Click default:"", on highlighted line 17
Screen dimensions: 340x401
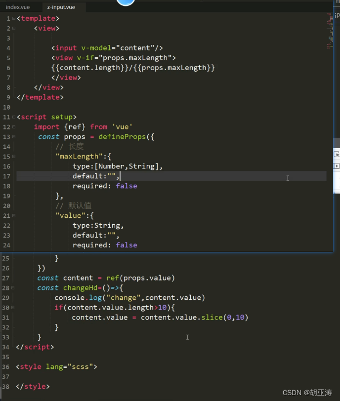pyautogui.click(x=96, y=176)
